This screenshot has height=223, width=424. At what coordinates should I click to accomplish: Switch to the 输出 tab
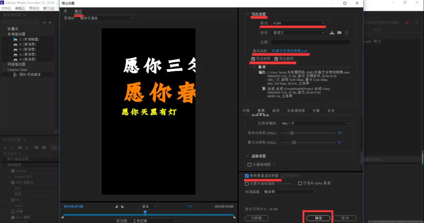pos(78,11)
